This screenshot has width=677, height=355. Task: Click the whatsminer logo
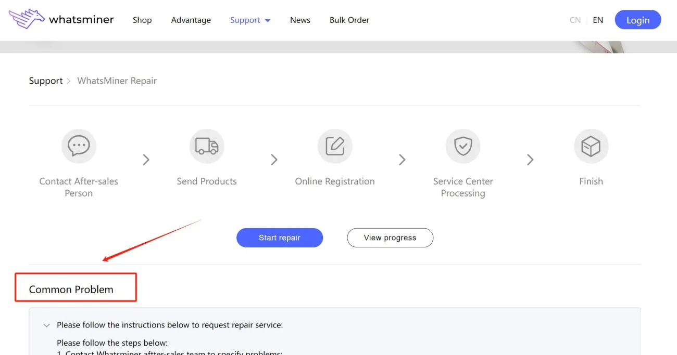point(61,20)
